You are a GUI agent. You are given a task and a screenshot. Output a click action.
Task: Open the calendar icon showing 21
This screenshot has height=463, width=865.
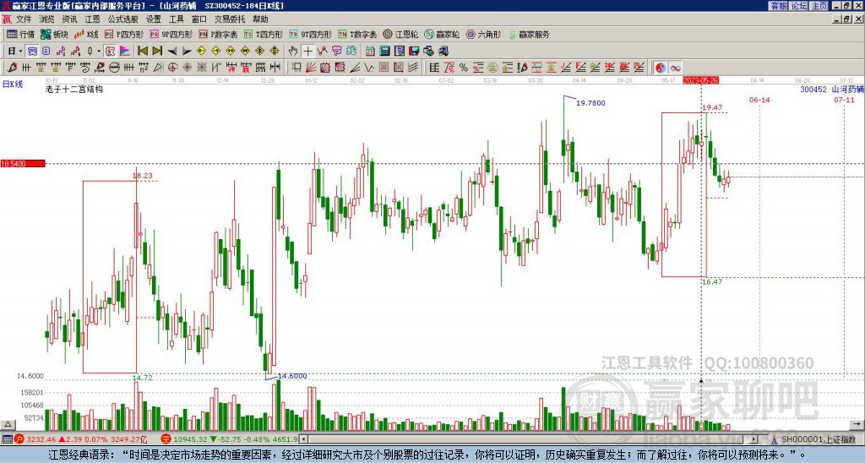point(370,52)
